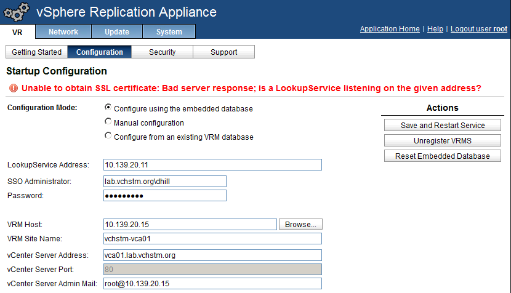Image resolution: width=511 pixels, height=293 pixels.
Task: Open the Application Home link
Action: point(390,29)
